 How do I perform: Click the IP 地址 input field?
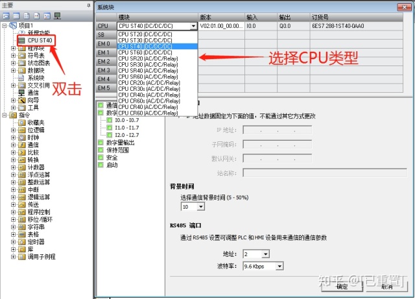coord(278,130)
